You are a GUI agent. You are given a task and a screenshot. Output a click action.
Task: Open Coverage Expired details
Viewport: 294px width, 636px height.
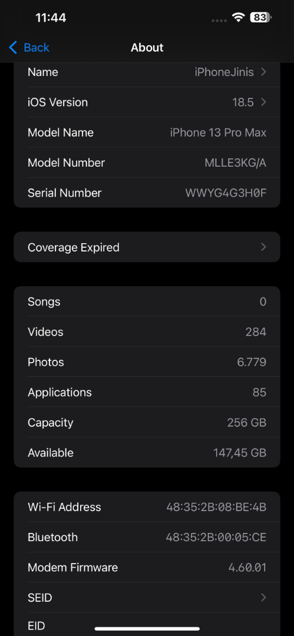click(147, 247)
